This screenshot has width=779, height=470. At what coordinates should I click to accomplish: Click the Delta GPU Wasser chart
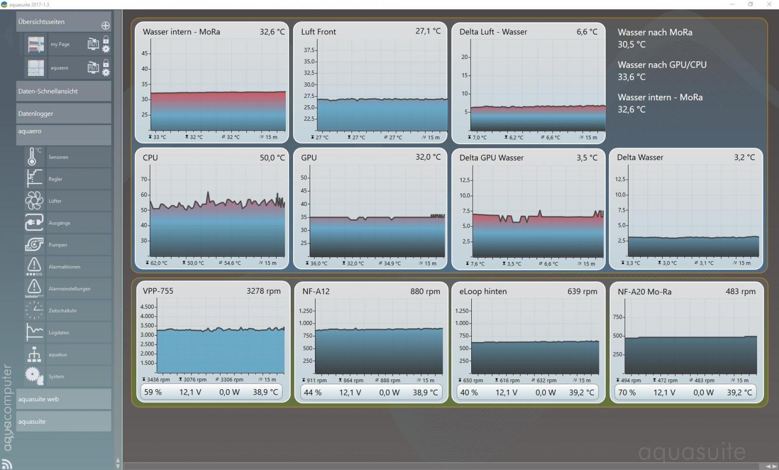[529, 208]
